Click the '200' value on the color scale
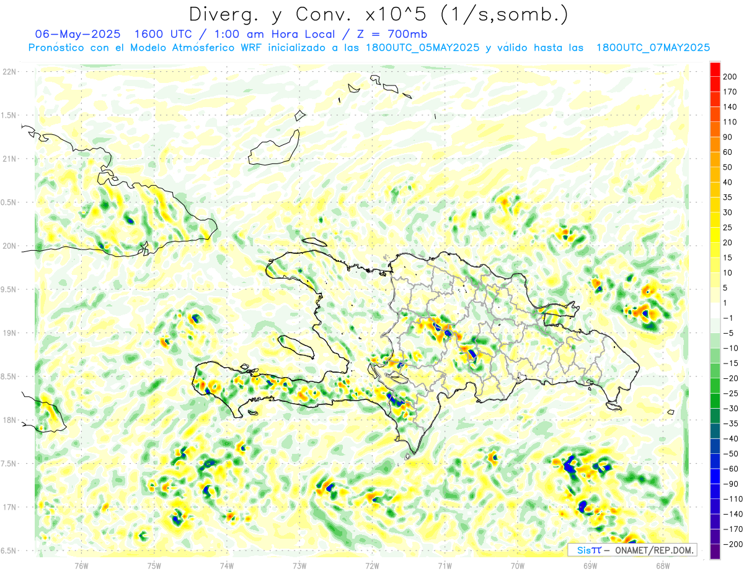Viewport: 744px width, 574px height. (x=730, y=77)
